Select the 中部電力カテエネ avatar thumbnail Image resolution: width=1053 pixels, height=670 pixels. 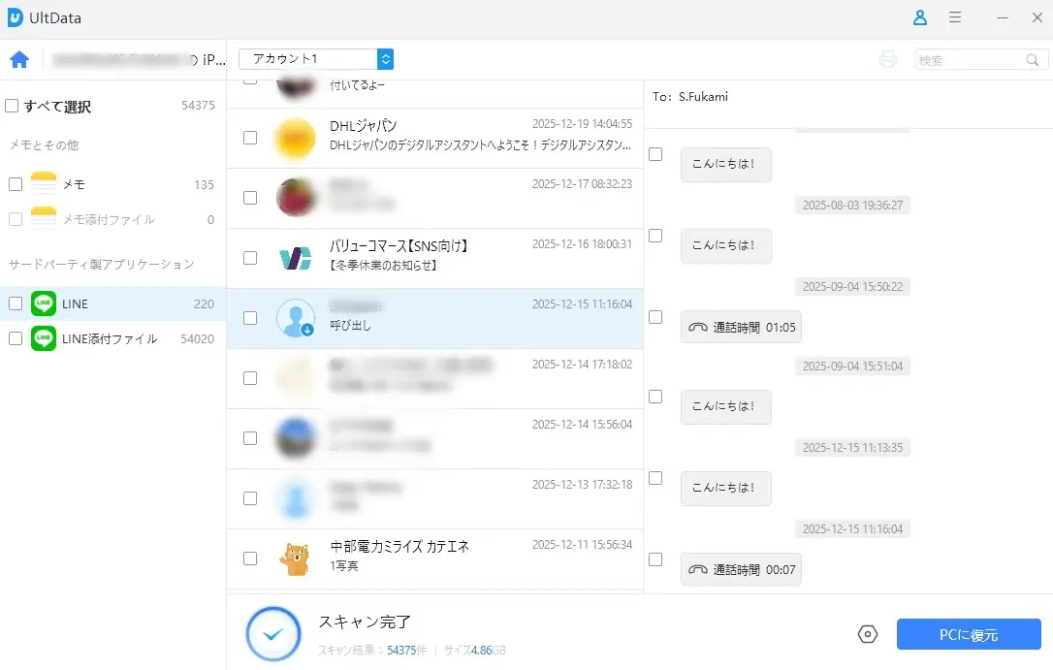tap(296, 558)
